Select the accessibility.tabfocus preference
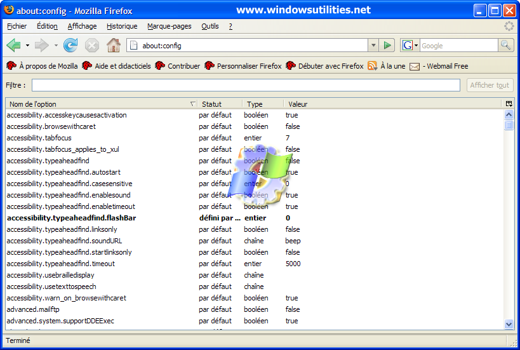 click(255, 138)
